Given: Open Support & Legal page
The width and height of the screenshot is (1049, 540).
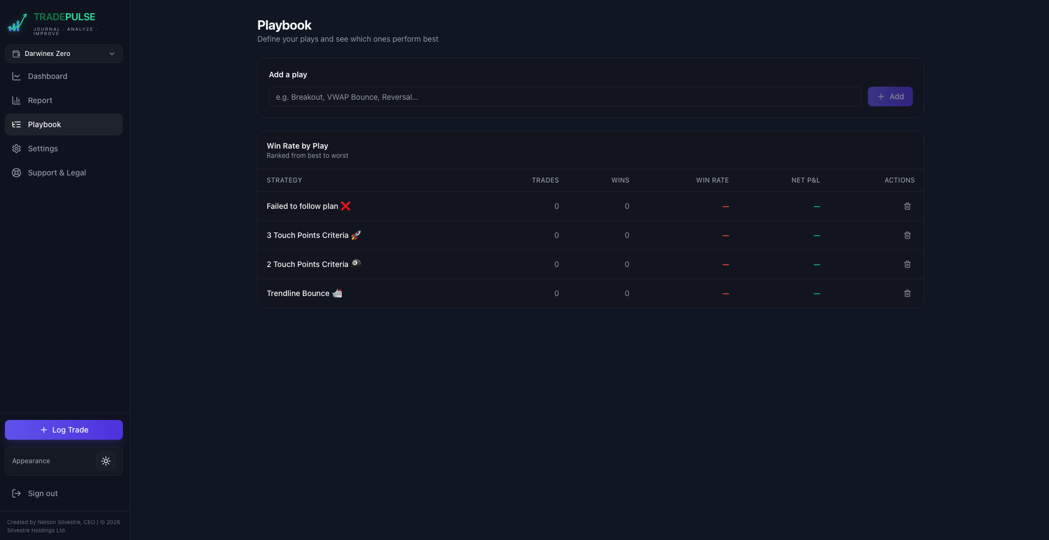Looking at the screenshot, I should pos(64,173).
